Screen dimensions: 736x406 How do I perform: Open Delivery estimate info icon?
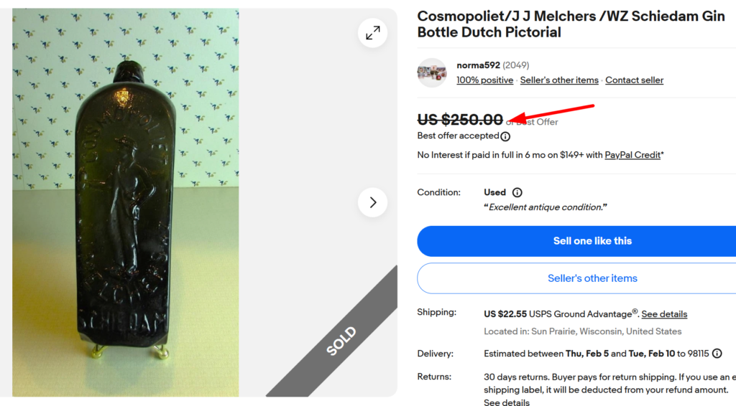point(717,354)
